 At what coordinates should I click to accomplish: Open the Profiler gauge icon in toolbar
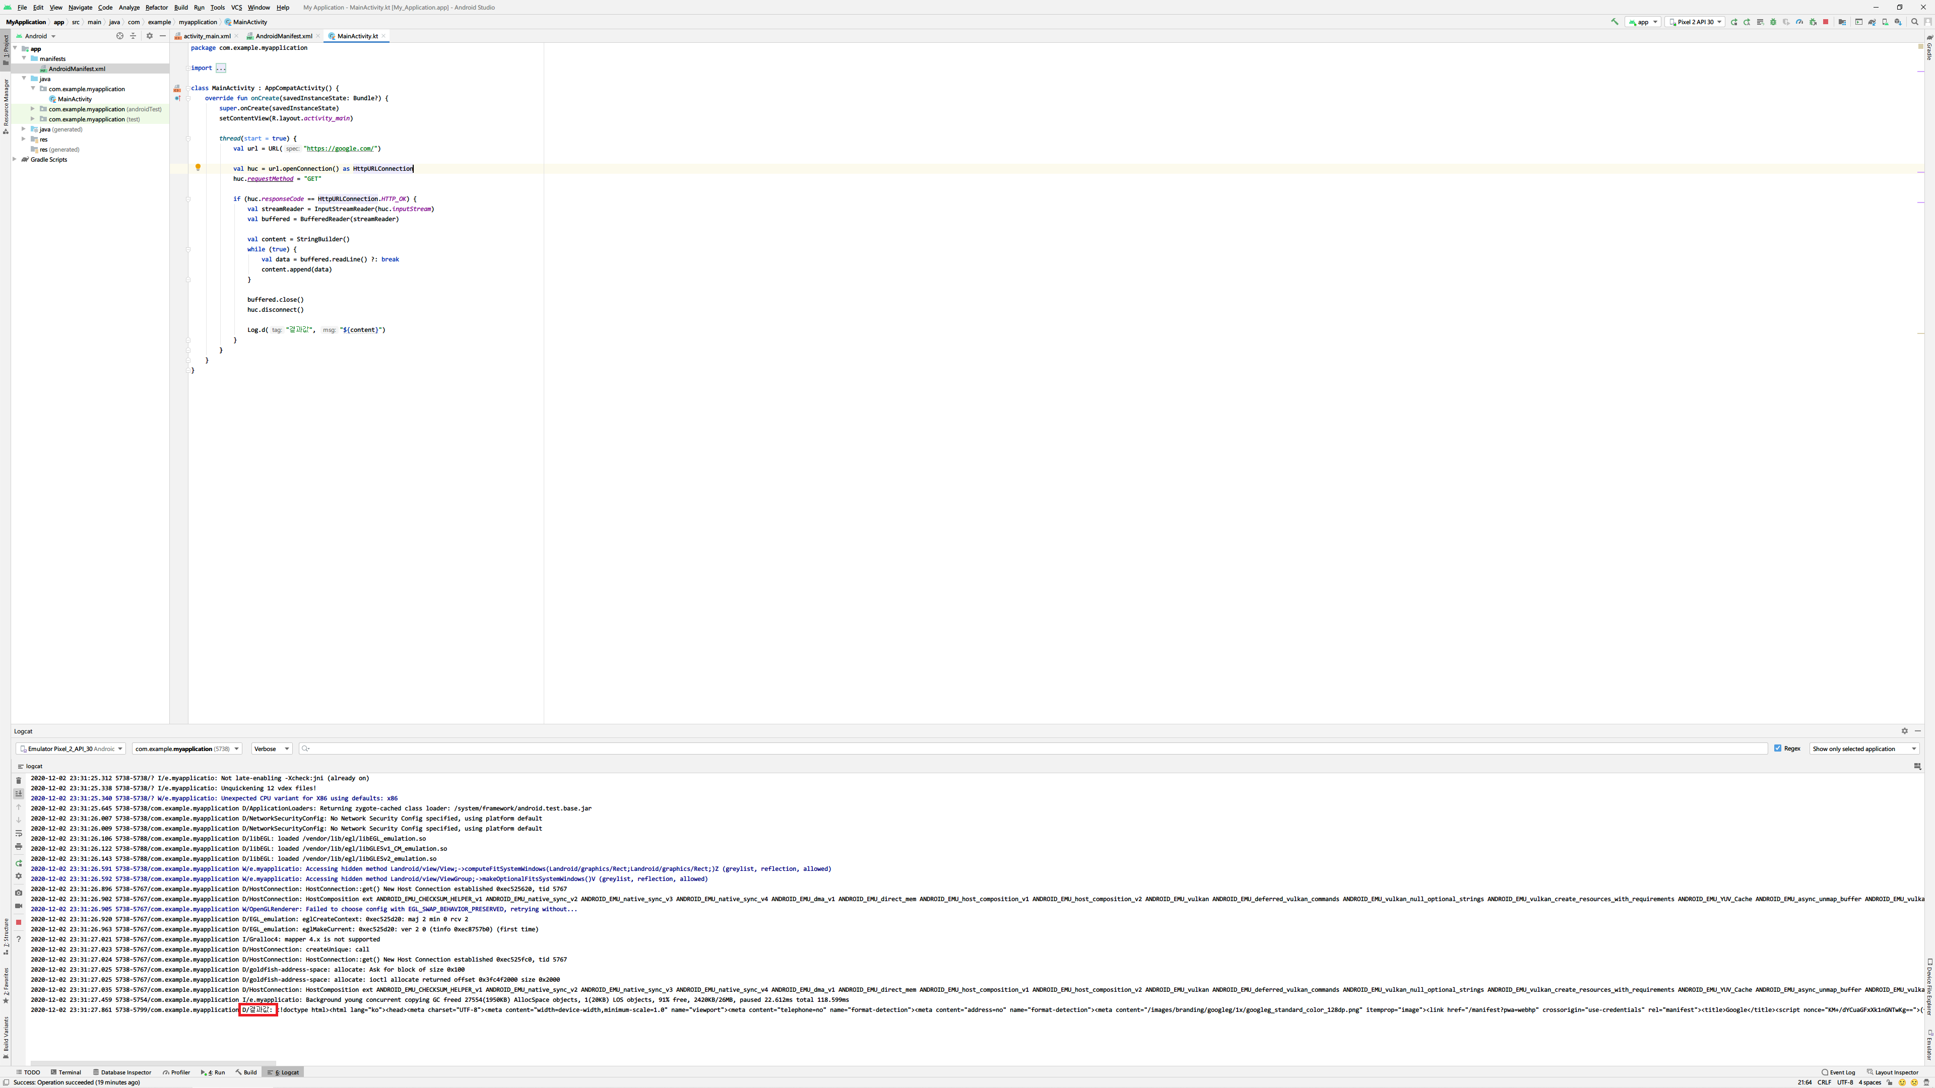1799,22
